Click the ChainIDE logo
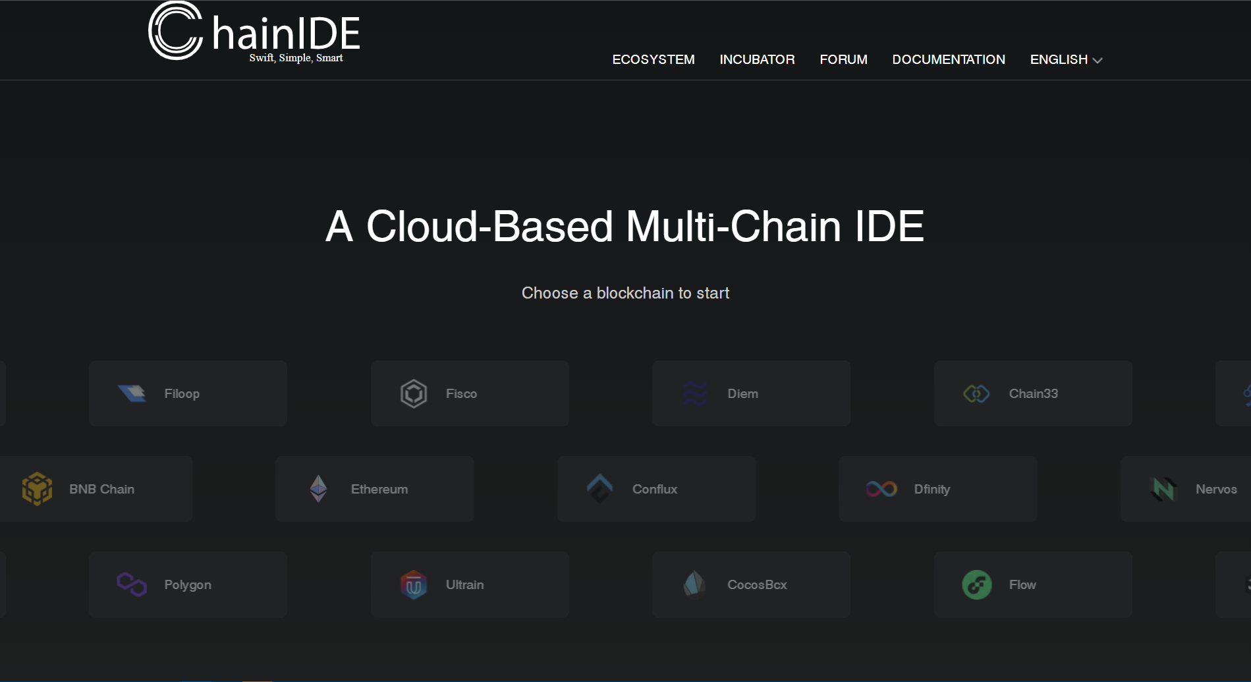 (x=254, y=33)
